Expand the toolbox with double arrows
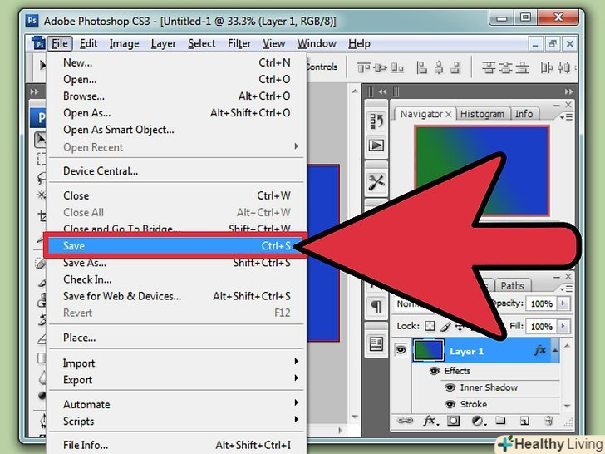 point(34,91)
